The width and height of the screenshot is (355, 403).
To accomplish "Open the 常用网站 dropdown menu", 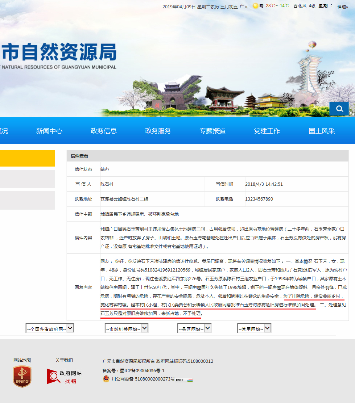I will 254,328.
